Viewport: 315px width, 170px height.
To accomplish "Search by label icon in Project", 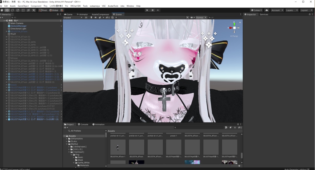I will pos(230,127).
